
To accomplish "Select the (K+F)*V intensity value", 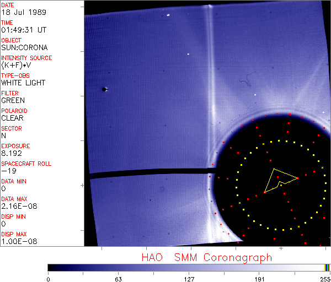I will pos(16,65).
